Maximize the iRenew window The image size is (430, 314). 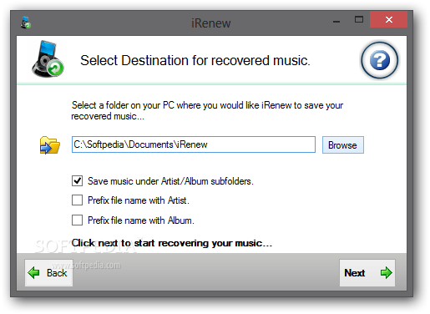[359, 19]
